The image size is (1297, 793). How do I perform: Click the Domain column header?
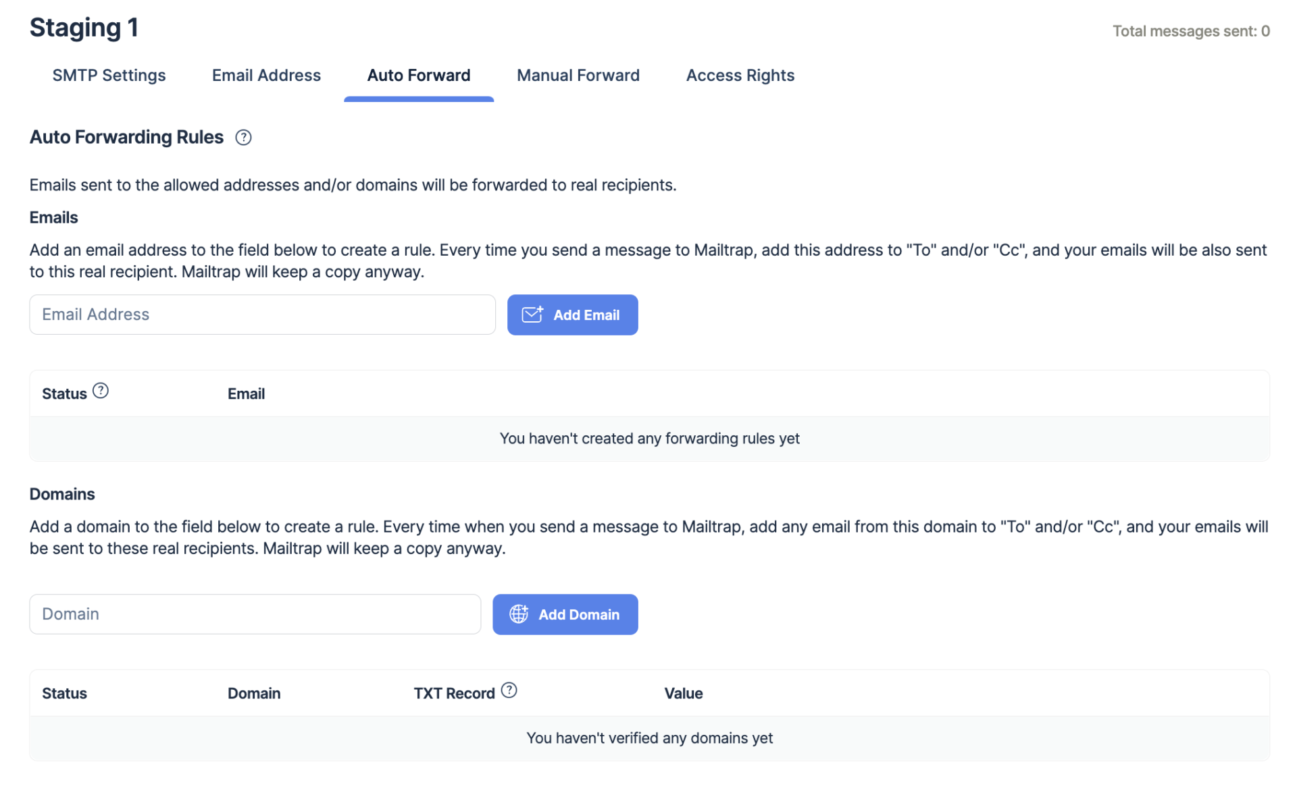[253, 694]
